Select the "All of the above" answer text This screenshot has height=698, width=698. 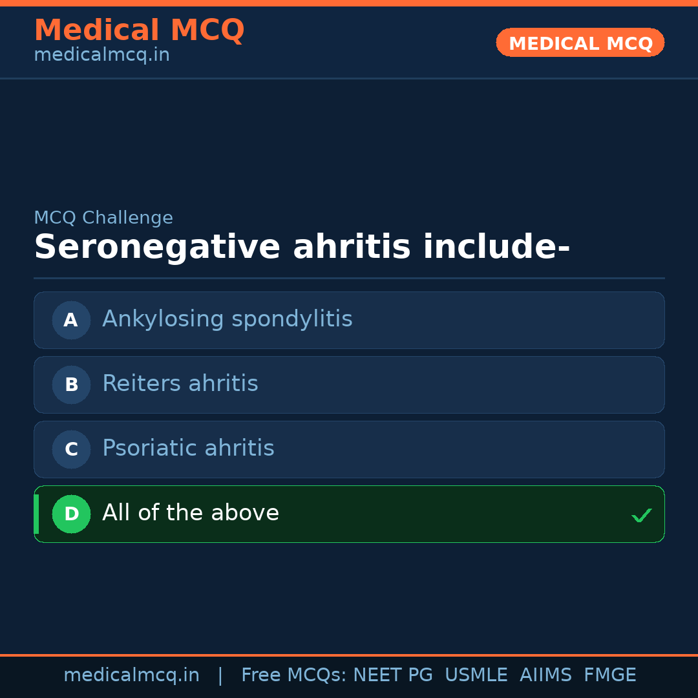click(x=191, y=513)
